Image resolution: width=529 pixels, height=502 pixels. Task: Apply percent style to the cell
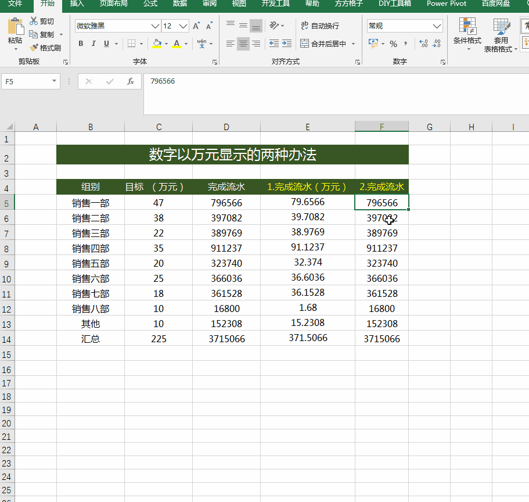[x=393, y=44]
